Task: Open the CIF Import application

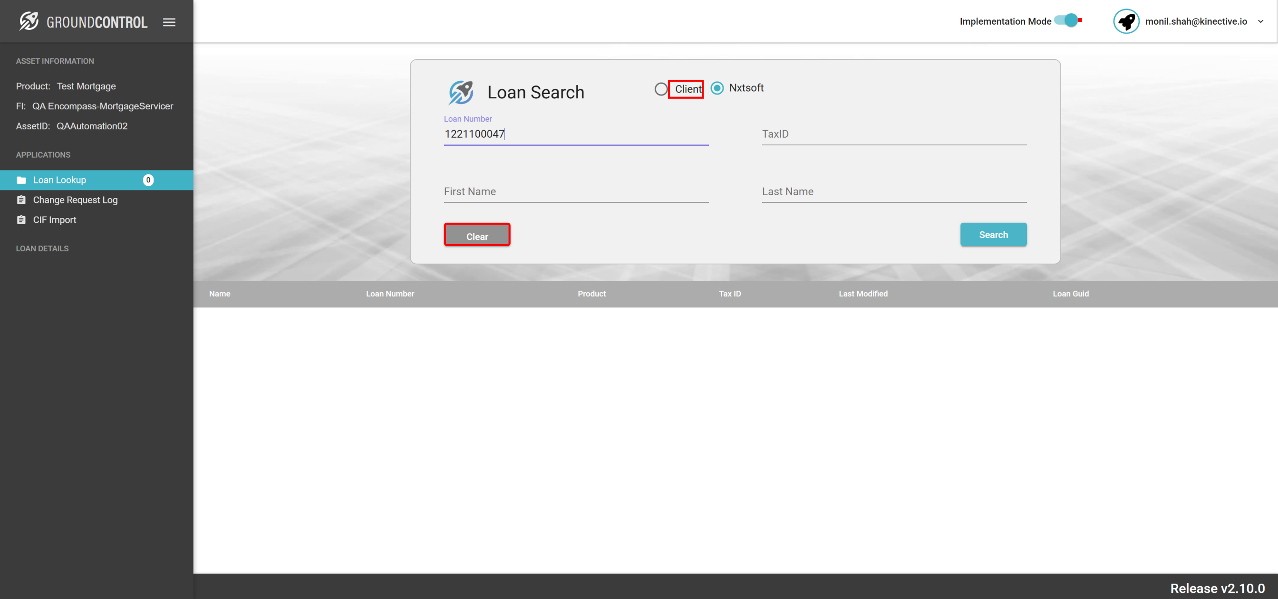Action: (x=55, y=219)
